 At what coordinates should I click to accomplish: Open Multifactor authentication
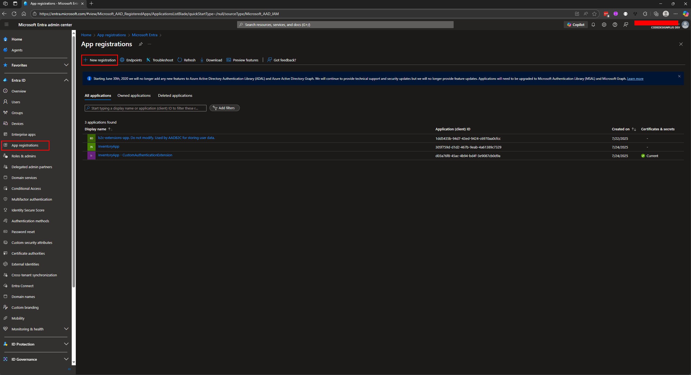(x=32, y=199)
